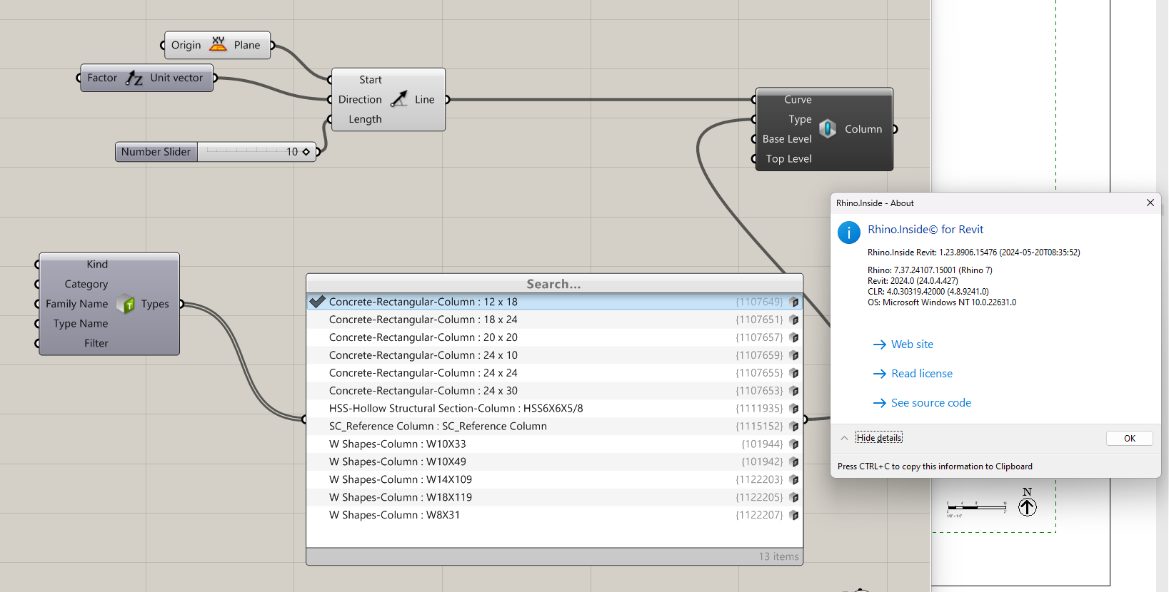
Task: Click the cube icon on the 24 x 30 row
Action: (x=793, y=391)
